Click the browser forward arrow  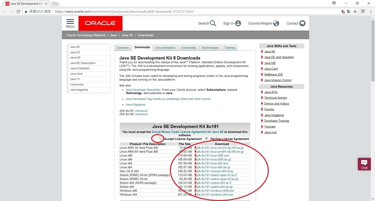pyautogui.click(x=11, y=11)
